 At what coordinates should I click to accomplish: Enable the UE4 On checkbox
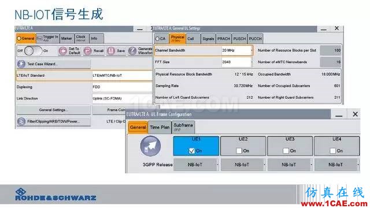coord(333,151)
